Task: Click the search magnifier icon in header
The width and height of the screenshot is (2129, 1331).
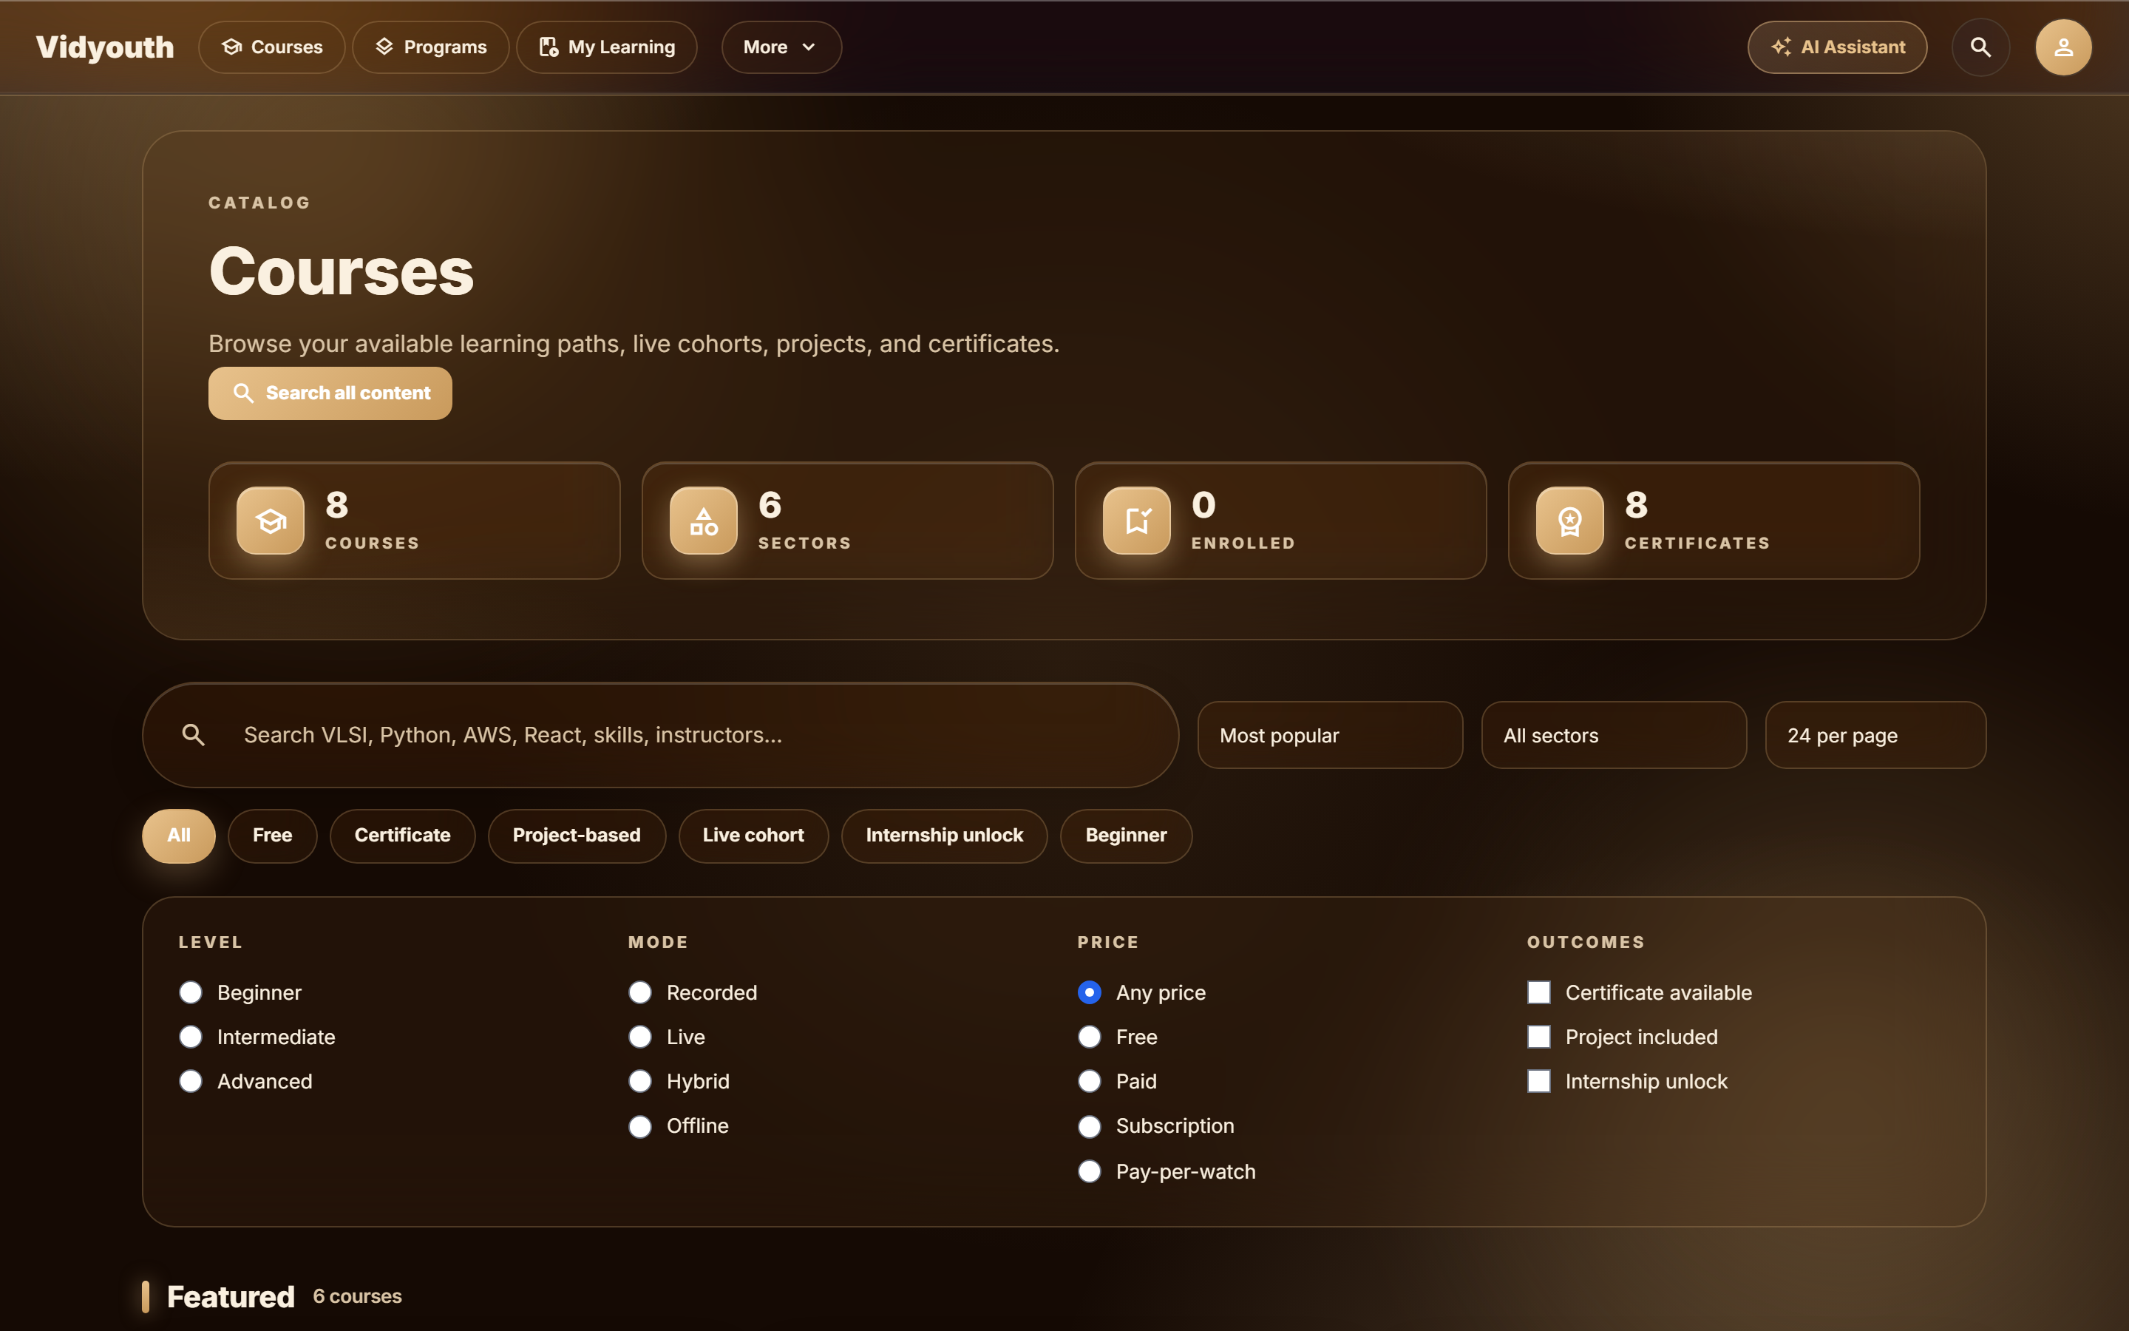Action: pos(1980,47)
